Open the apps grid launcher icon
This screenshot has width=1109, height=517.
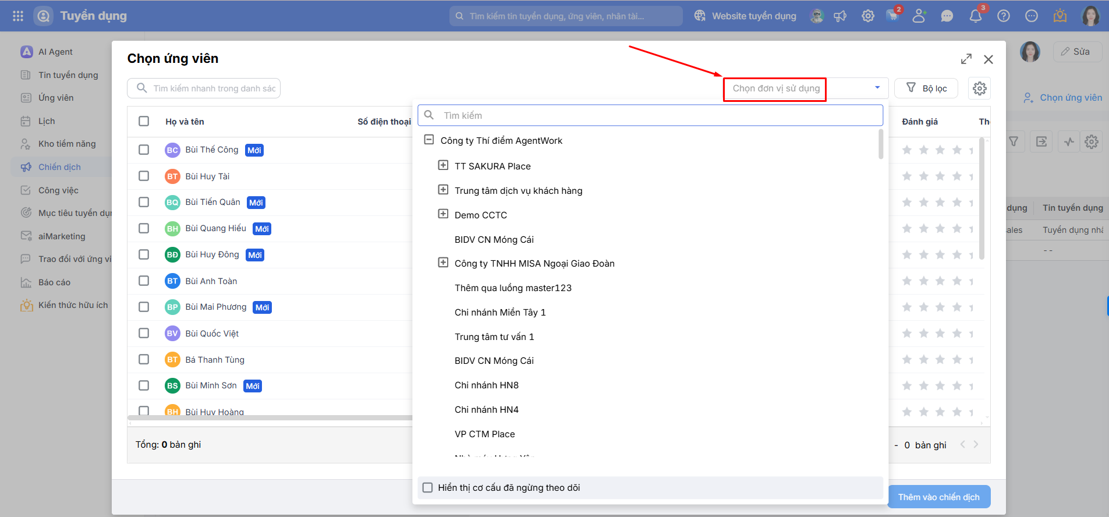18,16
